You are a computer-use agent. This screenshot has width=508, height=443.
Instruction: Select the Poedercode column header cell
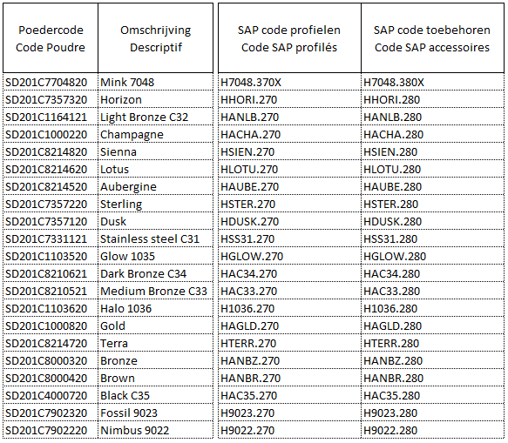pyautogui.click(x=51, y=38)
